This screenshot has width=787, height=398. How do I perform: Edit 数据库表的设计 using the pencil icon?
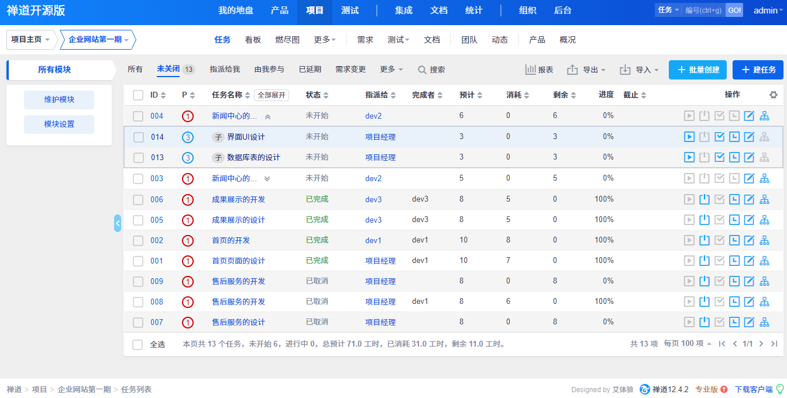(x=749, y=157)
